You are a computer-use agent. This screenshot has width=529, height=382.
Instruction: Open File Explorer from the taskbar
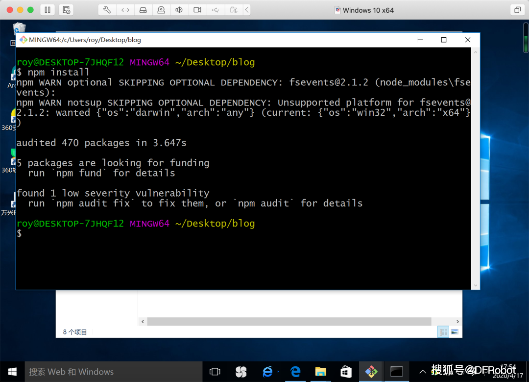click(x=320, y=372)
